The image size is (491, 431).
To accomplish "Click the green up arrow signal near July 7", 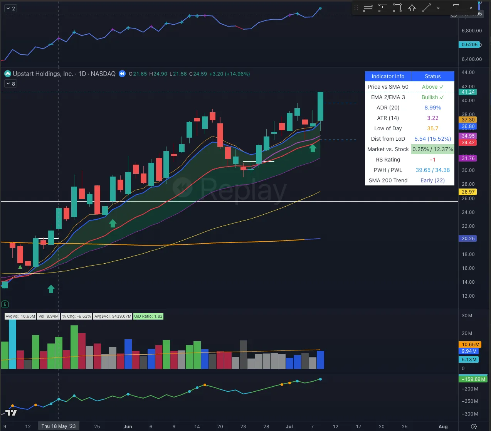I will pos(313,148).
